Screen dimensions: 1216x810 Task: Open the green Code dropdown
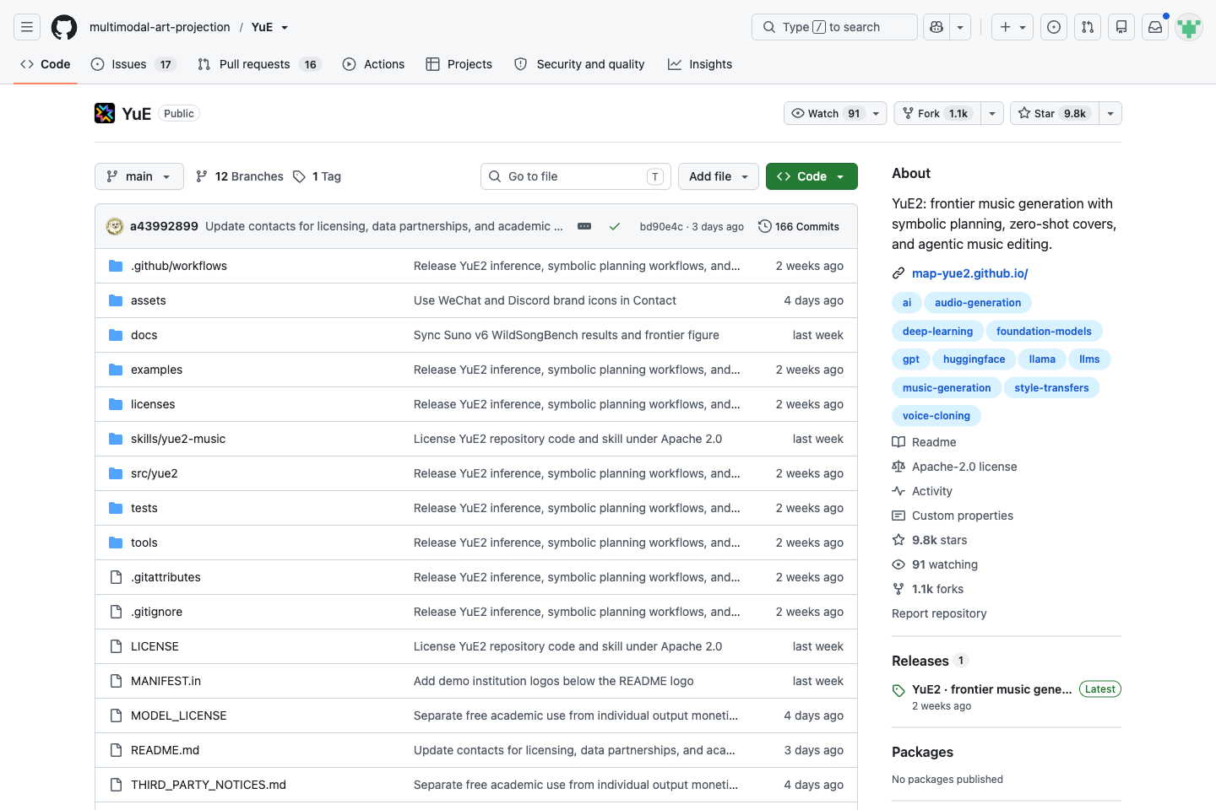click(812, 176)
